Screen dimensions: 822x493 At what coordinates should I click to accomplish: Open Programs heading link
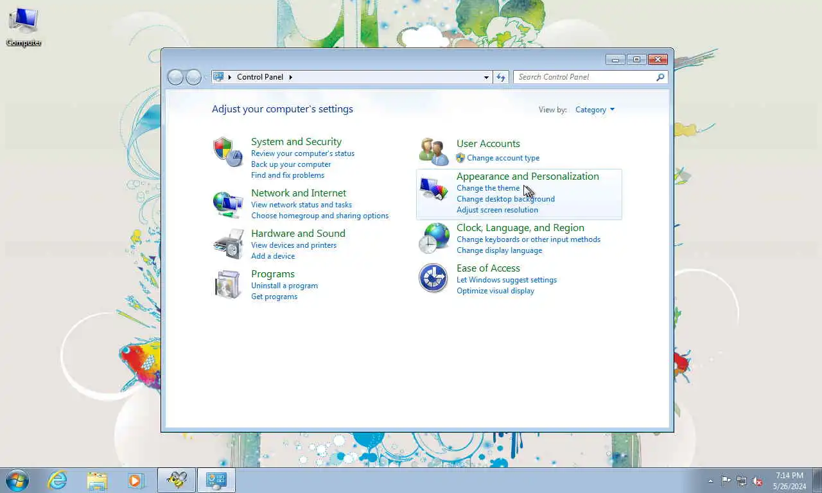click(x=273, y=274)
